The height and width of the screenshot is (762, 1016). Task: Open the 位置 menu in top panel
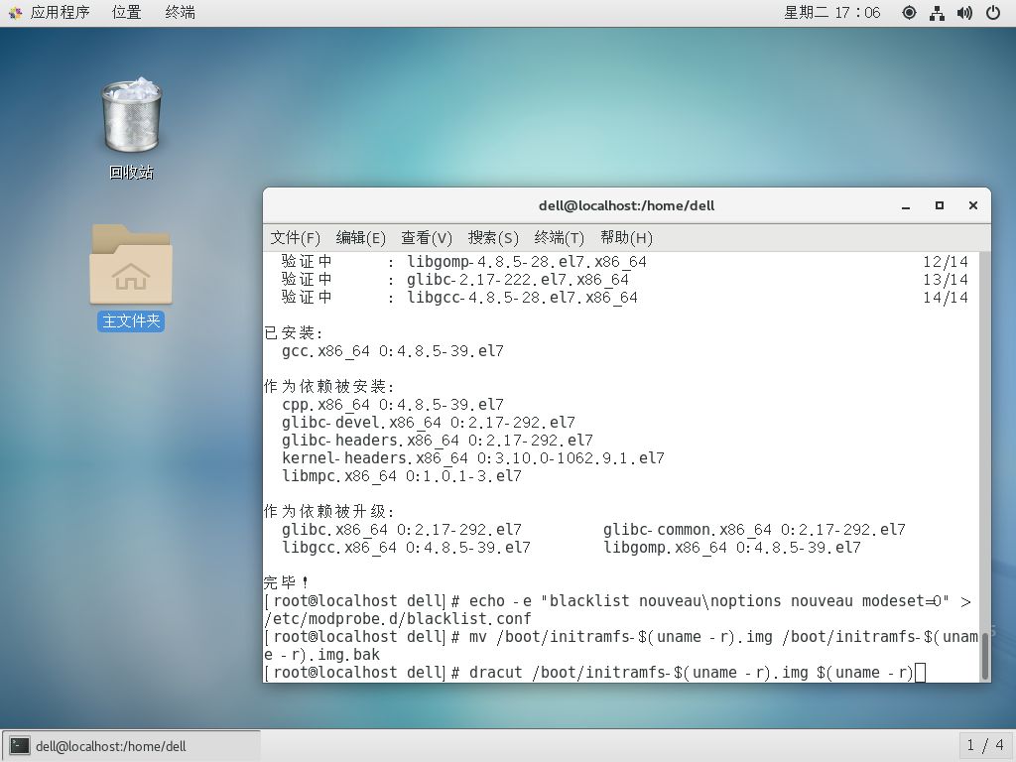pyautogui.click(x=126, y=12)
